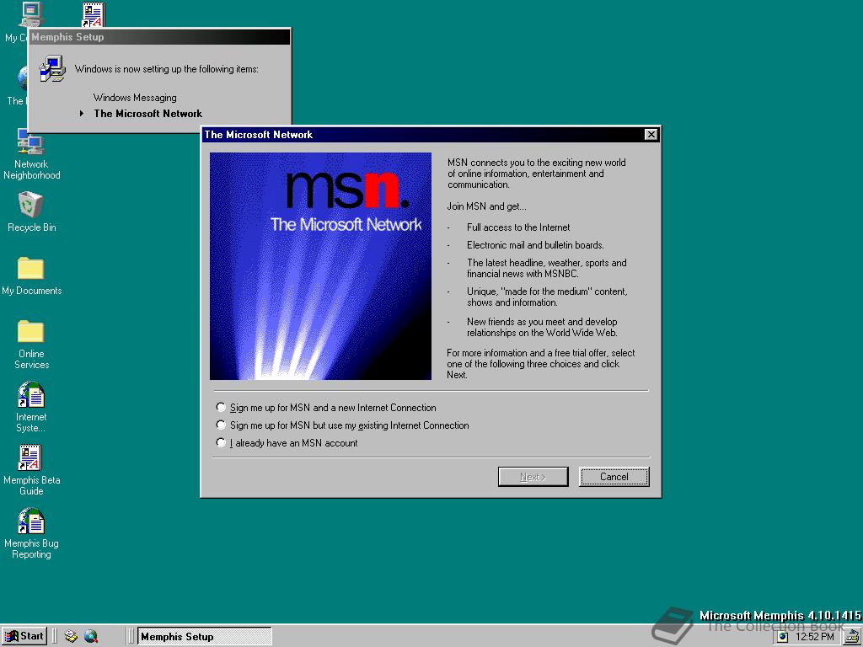Open the Recycle Bin icon
The height and width of the screenshot is (647, 863).
31,211
